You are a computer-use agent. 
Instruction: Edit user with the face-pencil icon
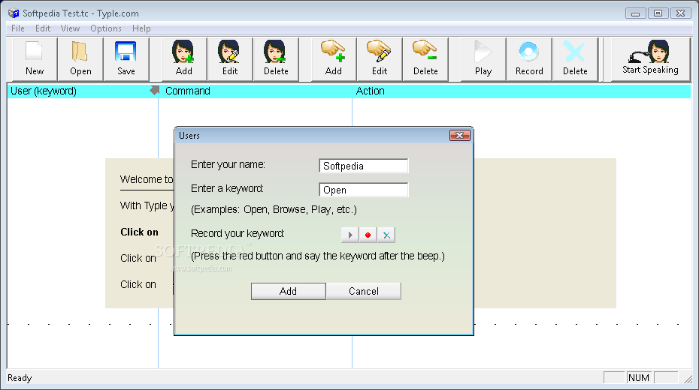(230, 58)
